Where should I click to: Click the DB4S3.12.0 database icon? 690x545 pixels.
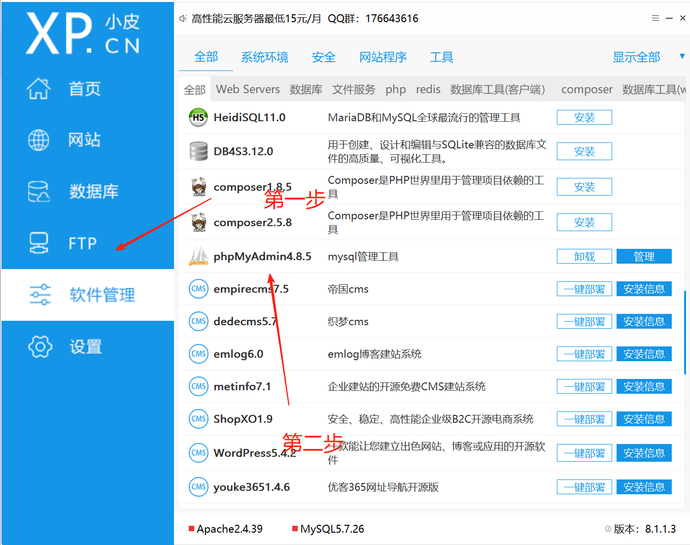[198, 151]
